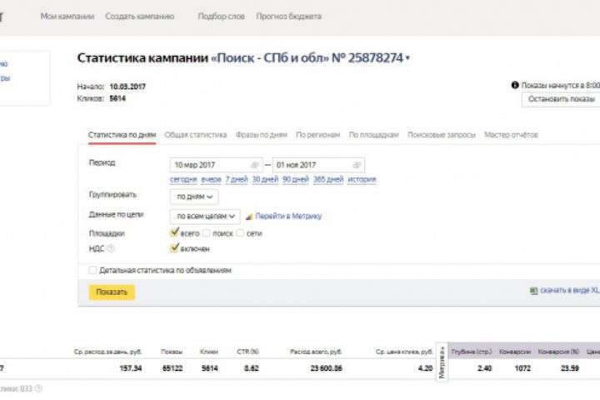
Task: Open the 'Поисковые запросы' tab
Action: pyautogui.click(x=442, y=134)
